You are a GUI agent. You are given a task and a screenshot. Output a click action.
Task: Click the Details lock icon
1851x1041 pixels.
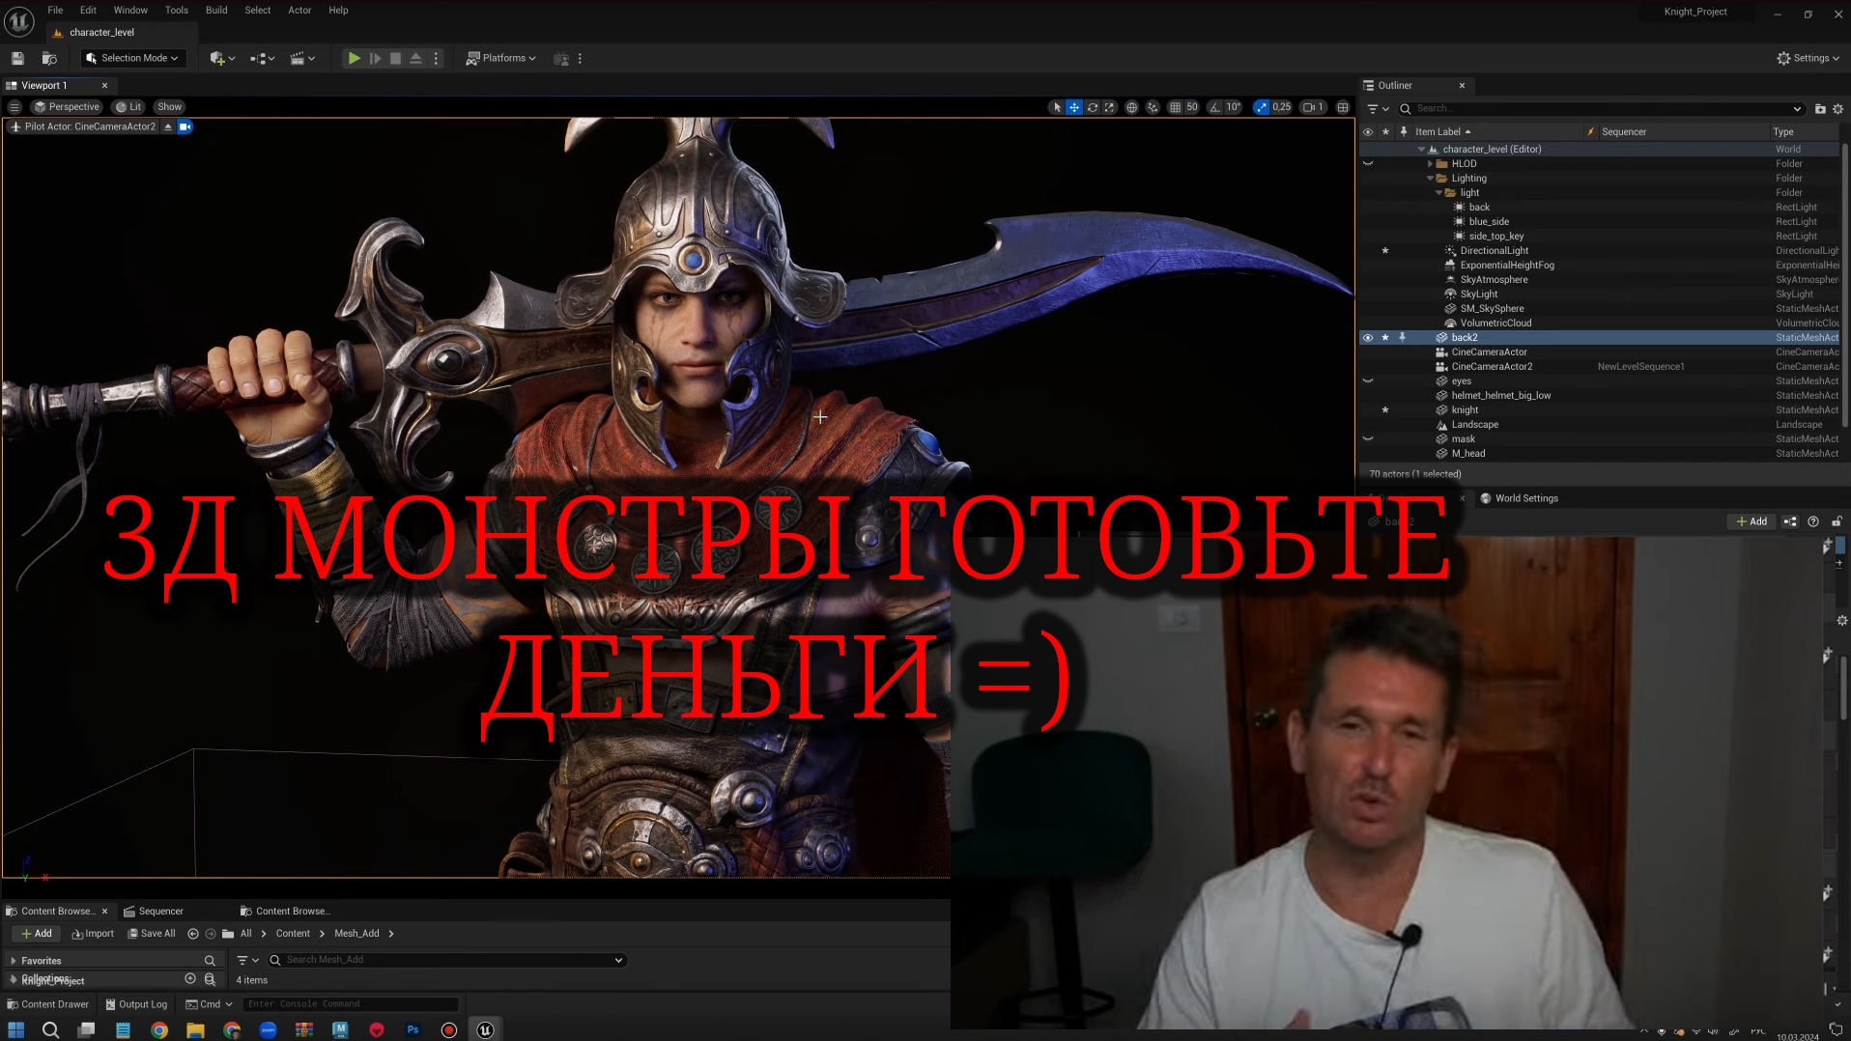pos(1837,521)
